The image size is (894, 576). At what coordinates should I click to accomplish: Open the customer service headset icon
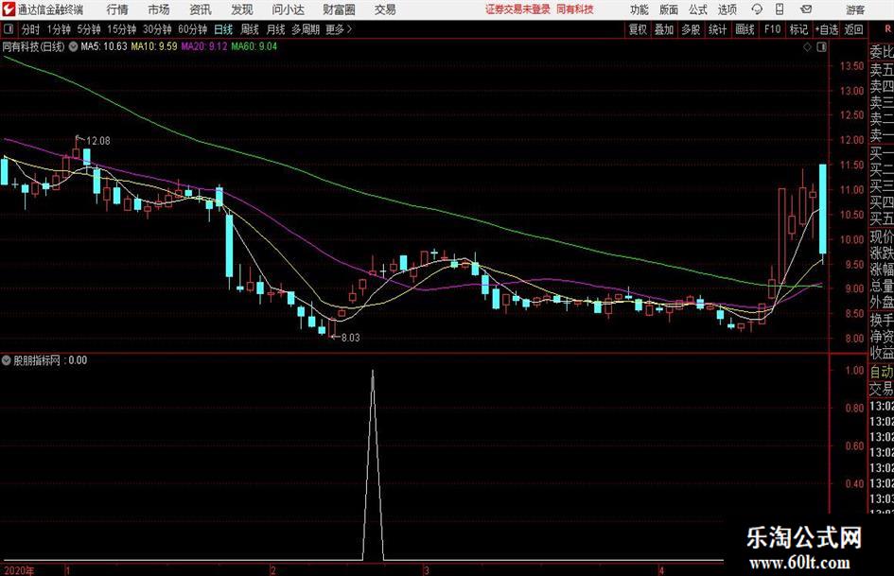tap(757, 9)
